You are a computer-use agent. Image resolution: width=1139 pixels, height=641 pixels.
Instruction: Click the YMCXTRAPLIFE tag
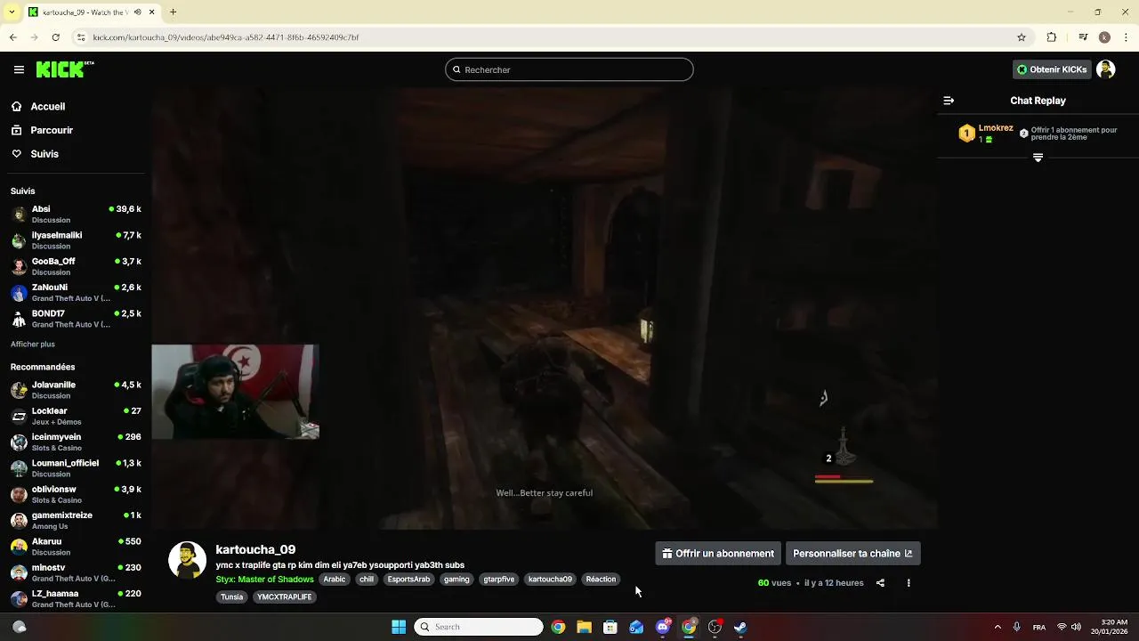[285, 597]
